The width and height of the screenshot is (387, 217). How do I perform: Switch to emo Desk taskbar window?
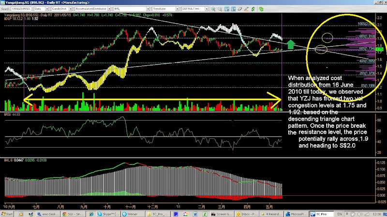click(x=48, y=214)
